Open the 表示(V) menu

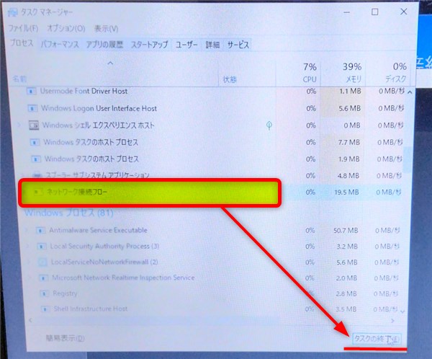coord(106,28)
